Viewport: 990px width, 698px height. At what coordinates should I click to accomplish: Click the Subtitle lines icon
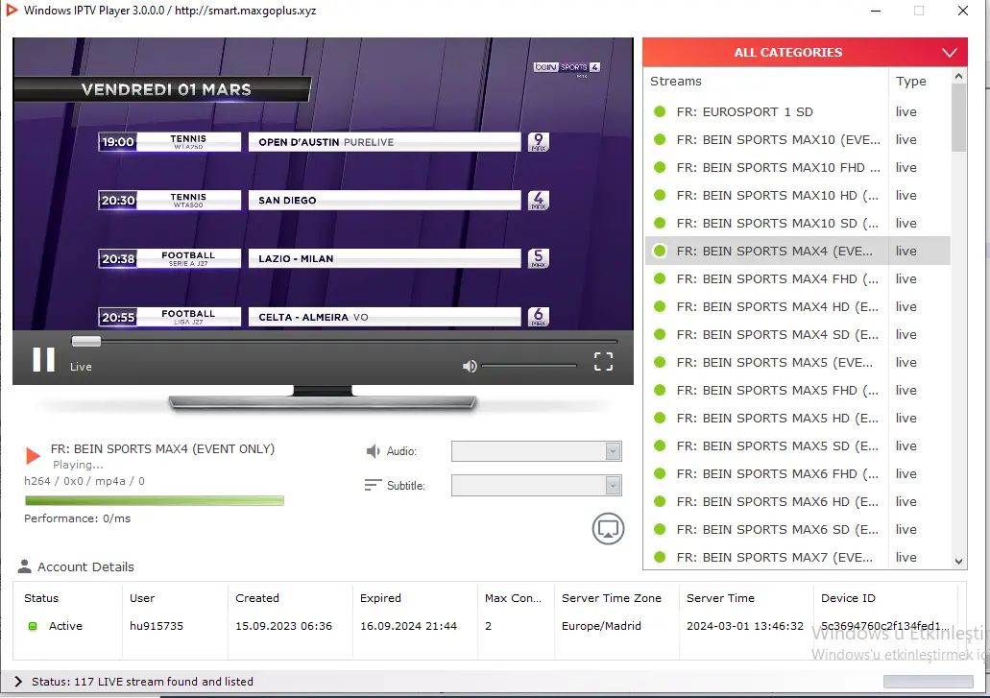(x=373, y=485)
